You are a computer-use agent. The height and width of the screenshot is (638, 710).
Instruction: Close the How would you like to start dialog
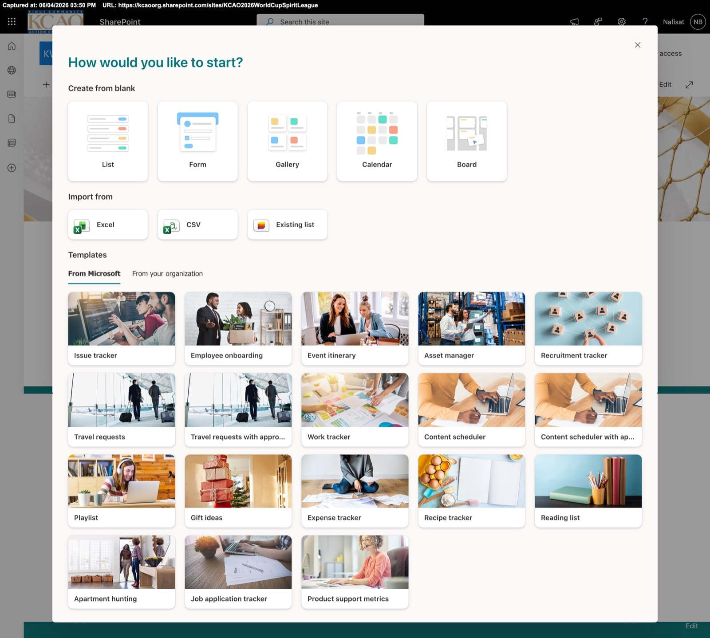click(638, 45)
